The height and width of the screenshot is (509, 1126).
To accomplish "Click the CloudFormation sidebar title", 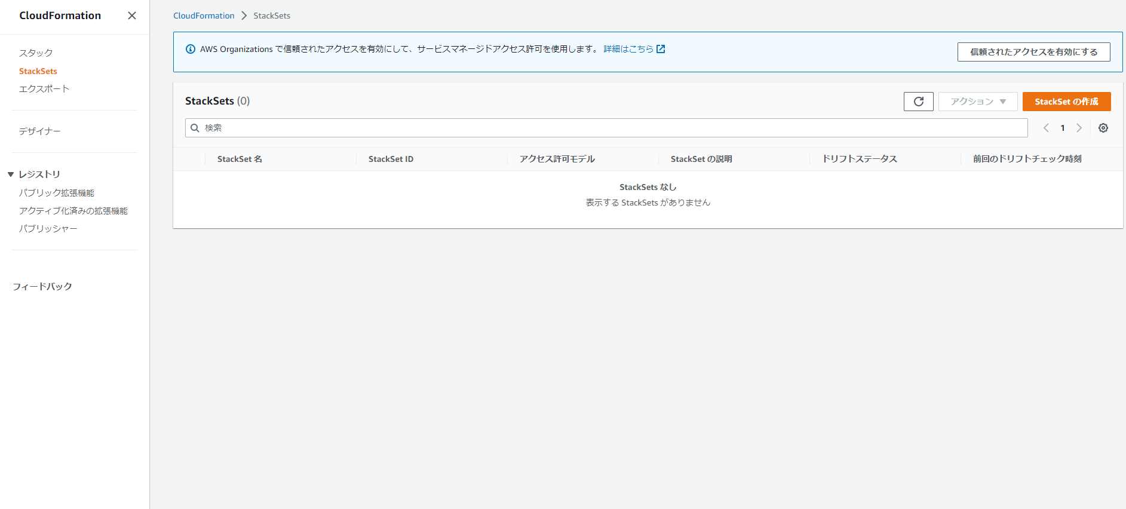I will (60, 16).
